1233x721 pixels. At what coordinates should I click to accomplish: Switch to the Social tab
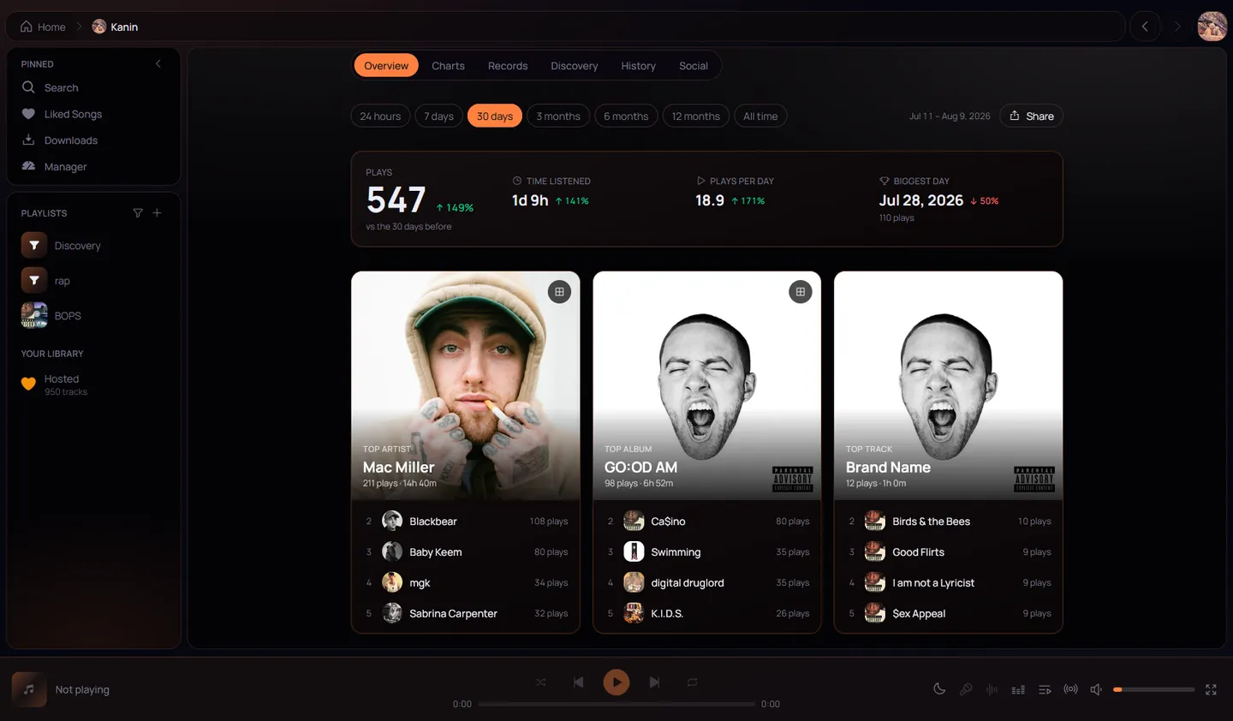pyautogui.click(x=694, y=66)
